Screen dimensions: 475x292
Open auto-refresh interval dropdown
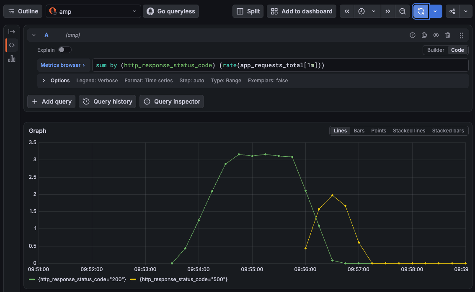pos(435,11)
